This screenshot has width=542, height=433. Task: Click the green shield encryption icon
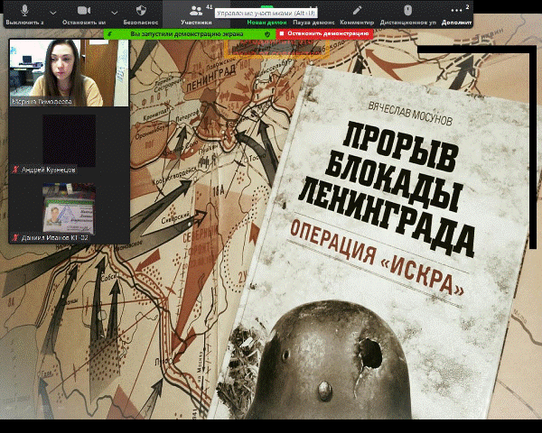[267, 33]
